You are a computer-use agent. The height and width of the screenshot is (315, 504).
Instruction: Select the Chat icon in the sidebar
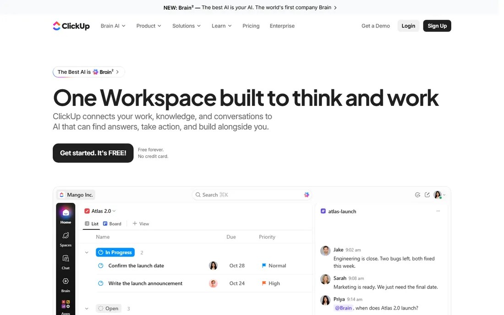pos(66,262)
